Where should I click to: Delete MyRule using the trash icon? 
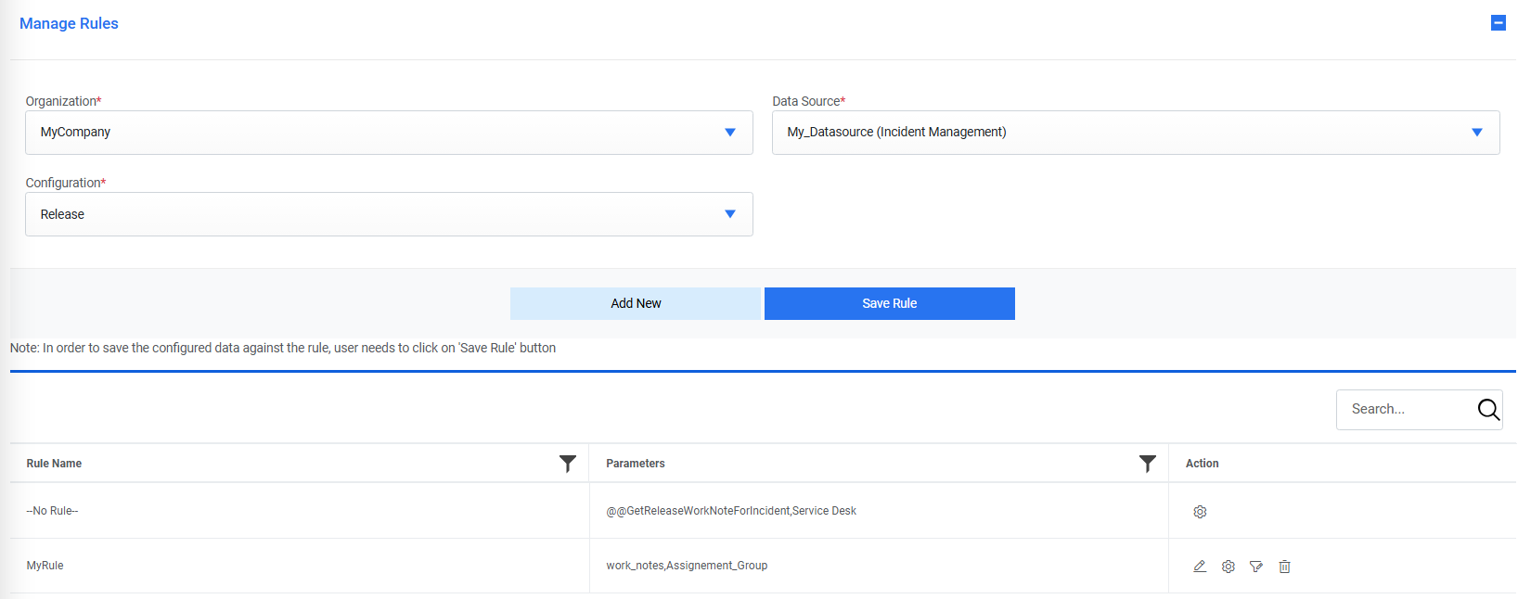tap(1285, 567)
